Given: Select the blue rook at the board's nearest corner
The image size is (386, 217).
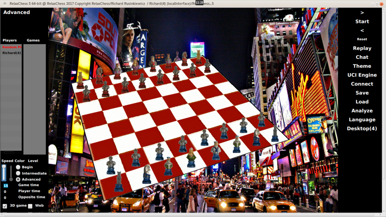Looking at the screenshot, I should click(119, 182).
